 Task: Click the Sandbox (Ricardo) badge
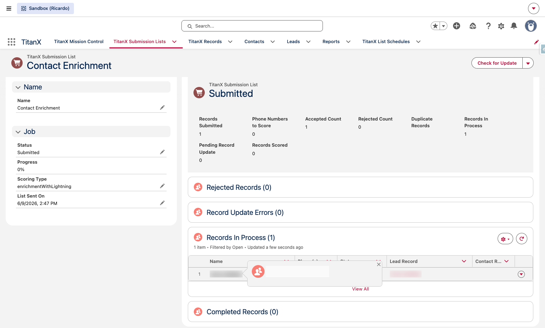coord(45,8)
